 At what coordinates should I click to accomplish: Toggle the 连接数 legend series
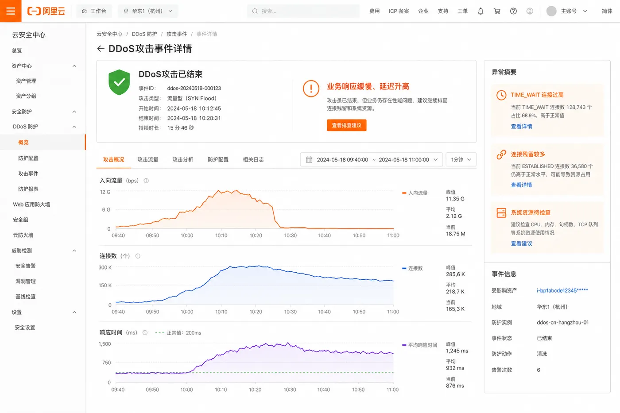(x=412, y=268)
